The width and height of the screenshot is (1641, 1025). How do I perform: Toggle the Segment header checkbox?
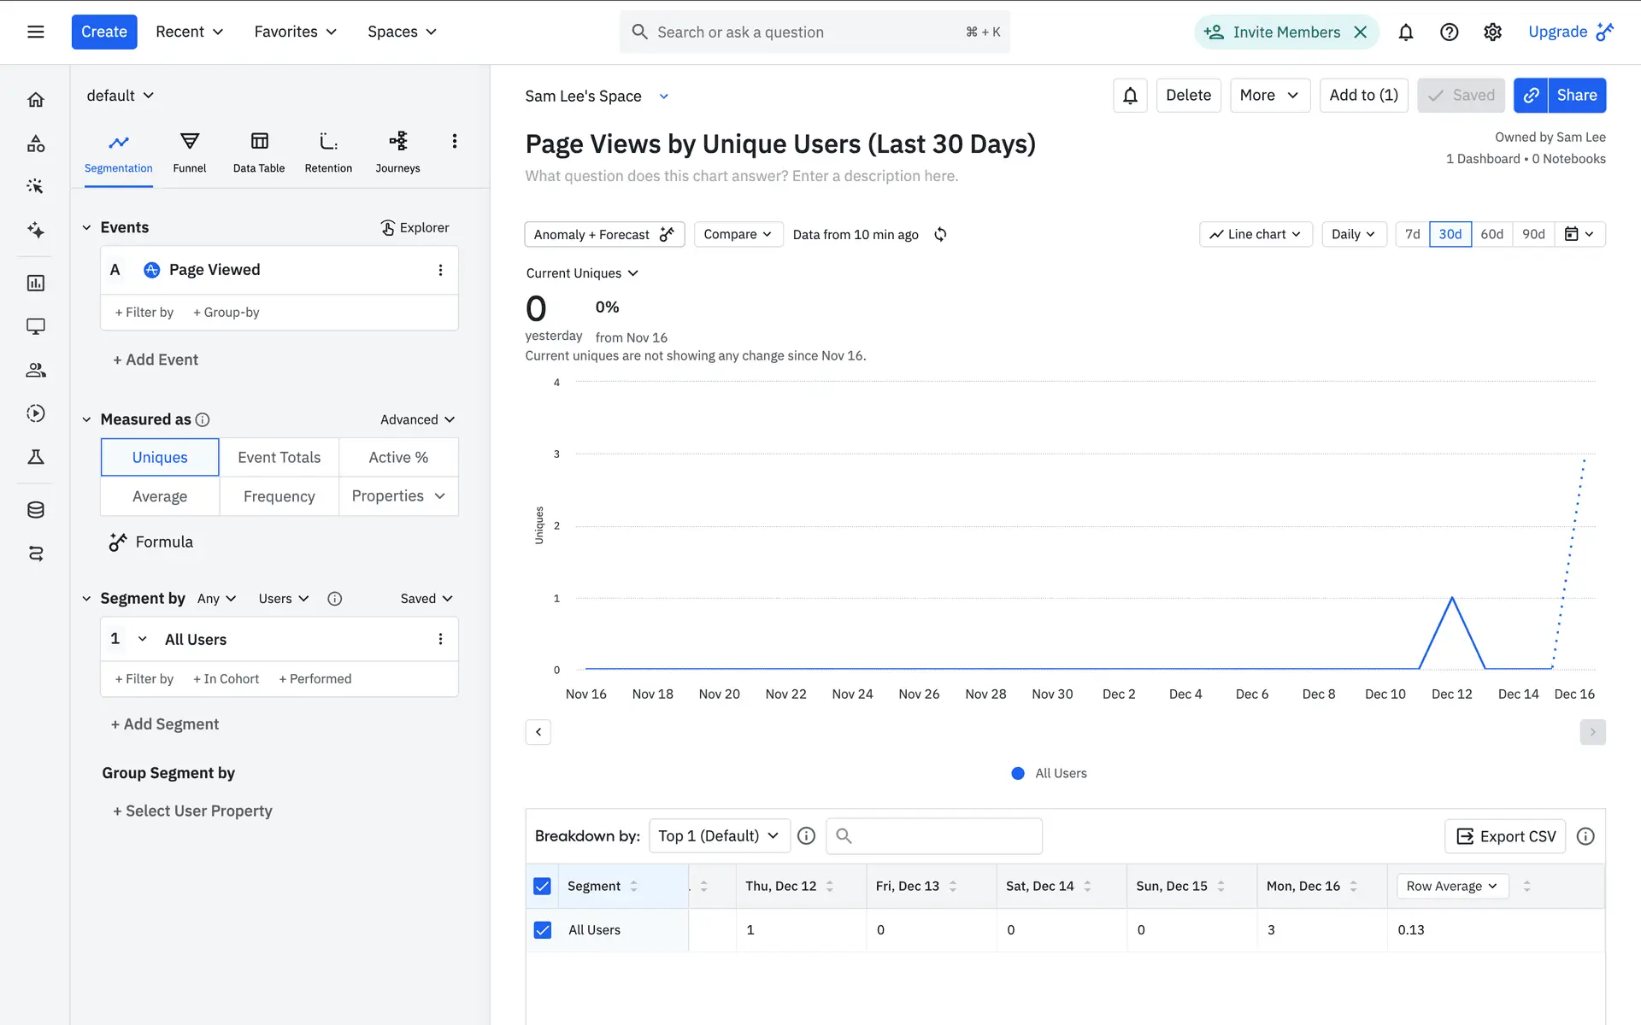point(543,886)
